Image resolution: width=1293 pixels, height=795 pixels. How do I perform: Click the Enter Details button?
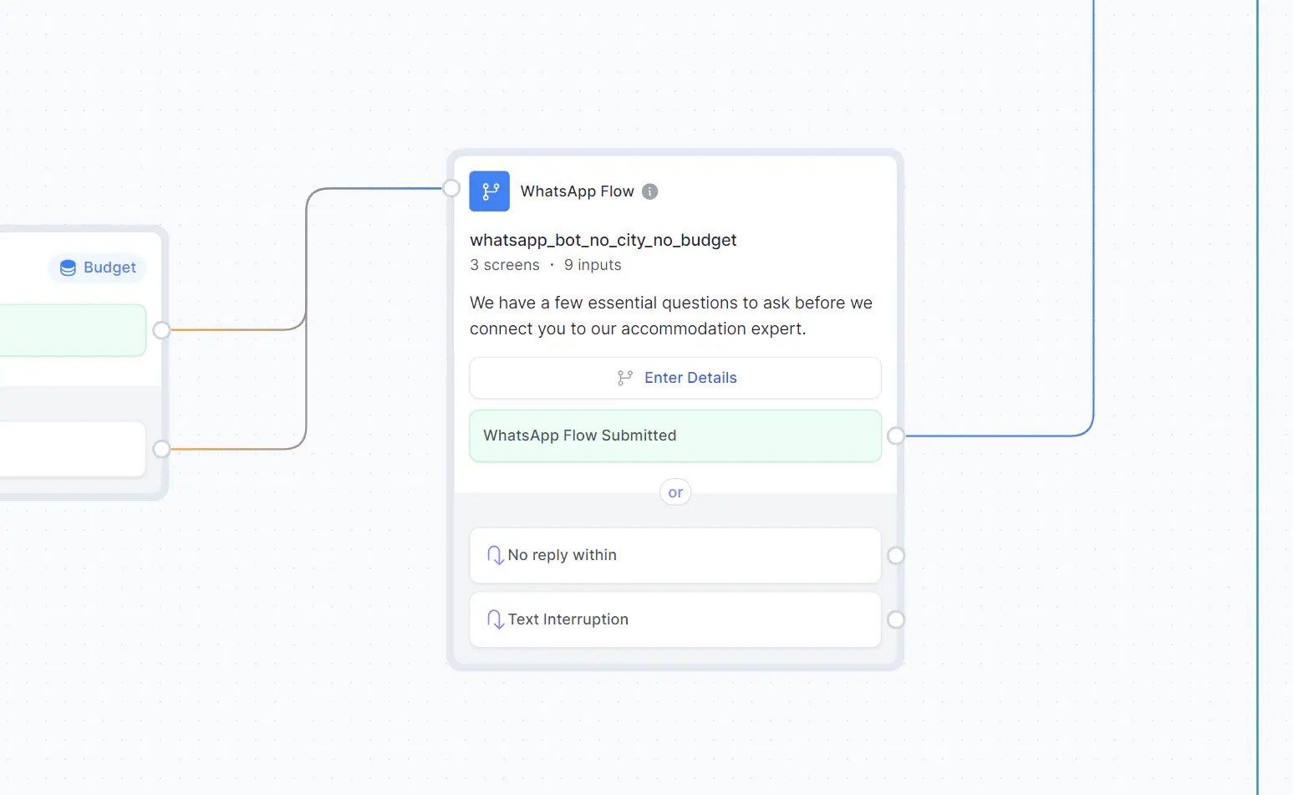click(x=675, y=378)
